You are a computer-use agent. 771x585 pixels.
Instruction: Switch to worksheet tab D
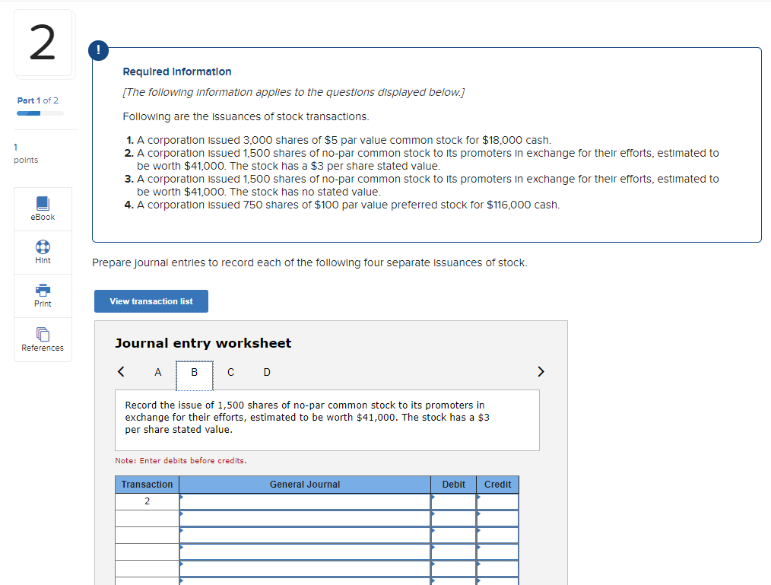[x=267, y=372]
